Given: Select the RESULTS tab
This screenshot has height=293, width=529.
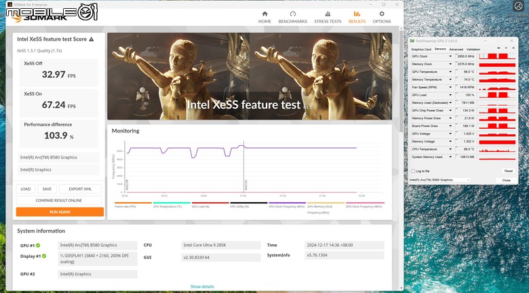Looking at the screenshot, I should (x=357, y=17).
